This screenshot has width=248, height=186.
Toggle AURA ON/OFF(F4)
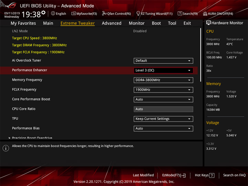pos(218,13)
